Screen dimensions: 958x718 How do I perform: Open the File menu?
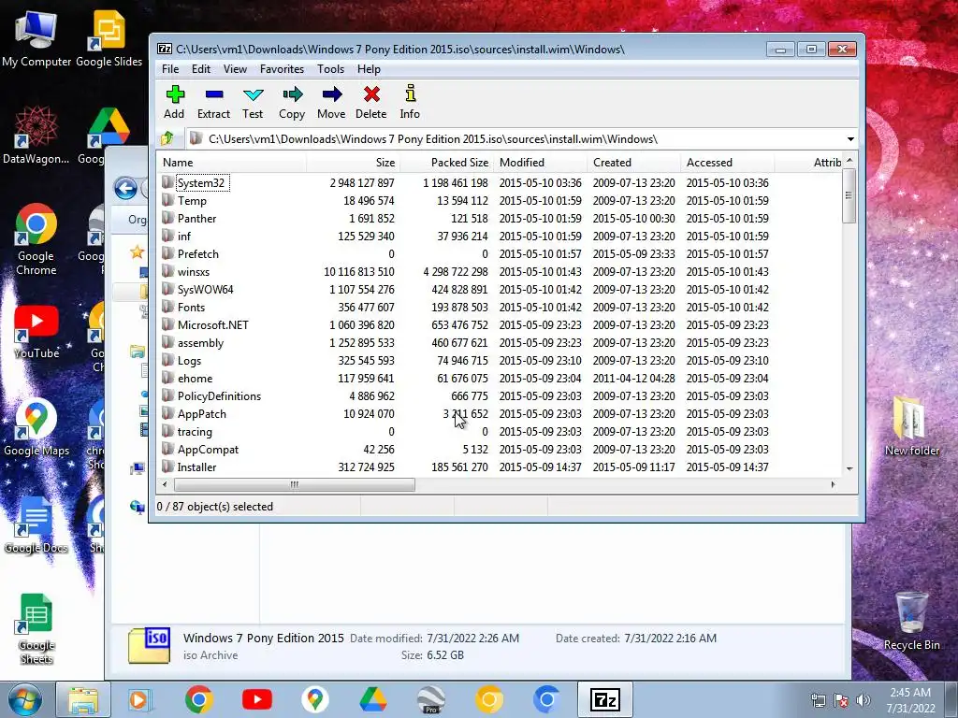pos(170,69)
